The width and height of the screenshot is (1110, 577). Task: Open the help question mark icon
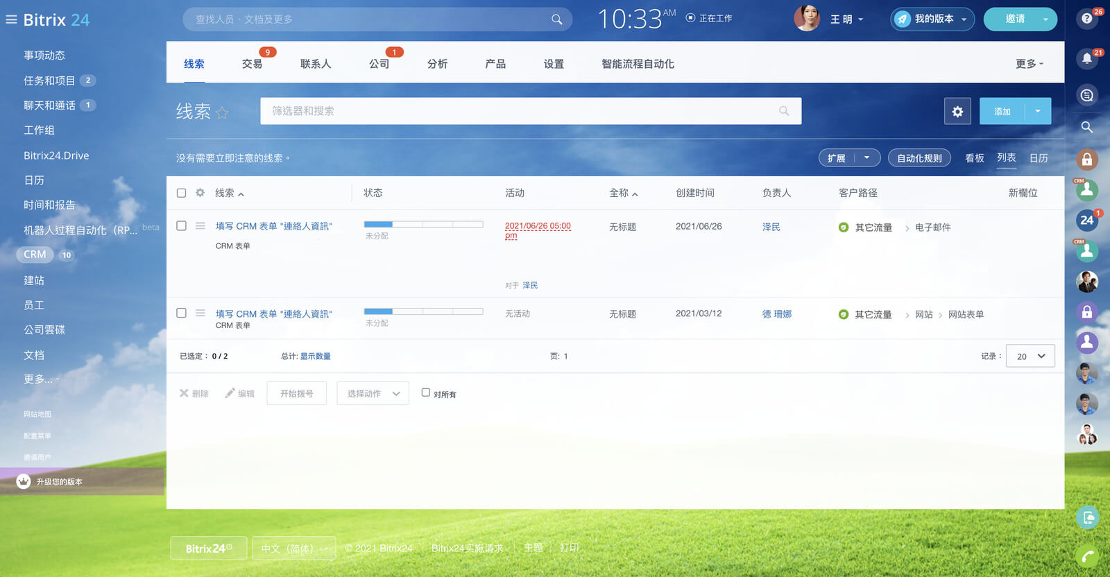1087,19
